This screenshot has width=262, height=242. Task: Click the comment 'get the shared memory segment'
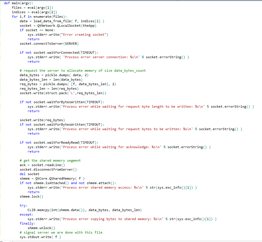50,160
